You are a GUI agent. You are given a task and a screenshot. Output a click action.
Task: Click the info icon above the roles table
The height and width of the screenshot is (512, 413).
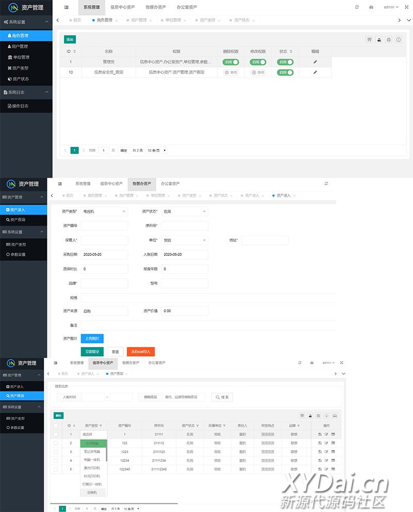point(399,39)
